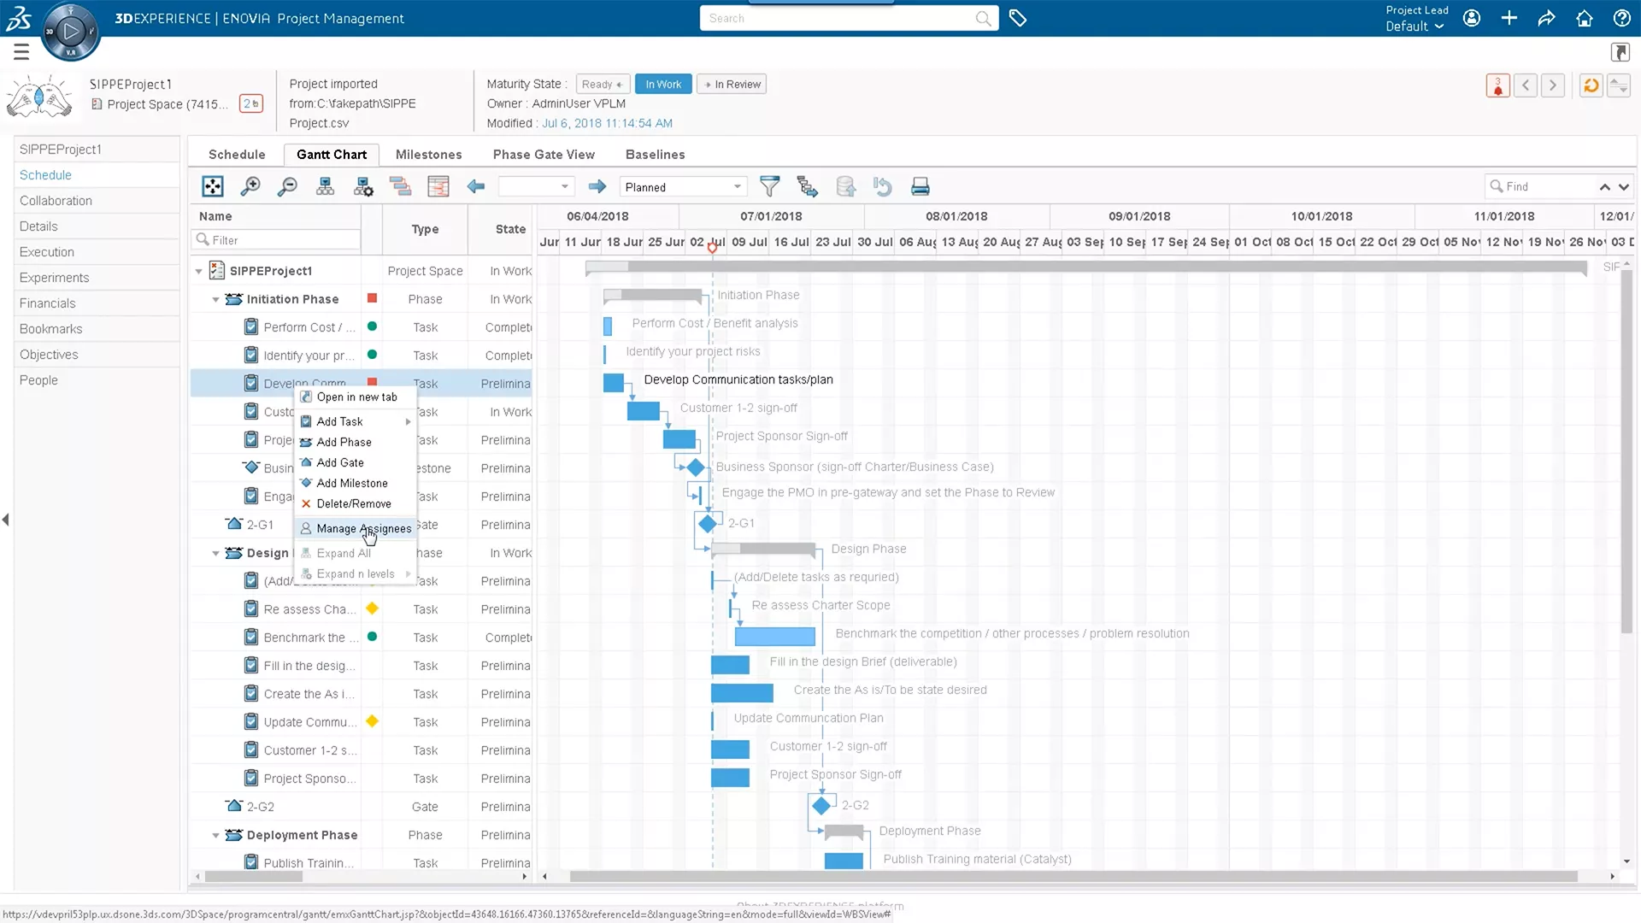Open the help icon in the top bar
This screenshot has height=923, width=1641.
1621,18
